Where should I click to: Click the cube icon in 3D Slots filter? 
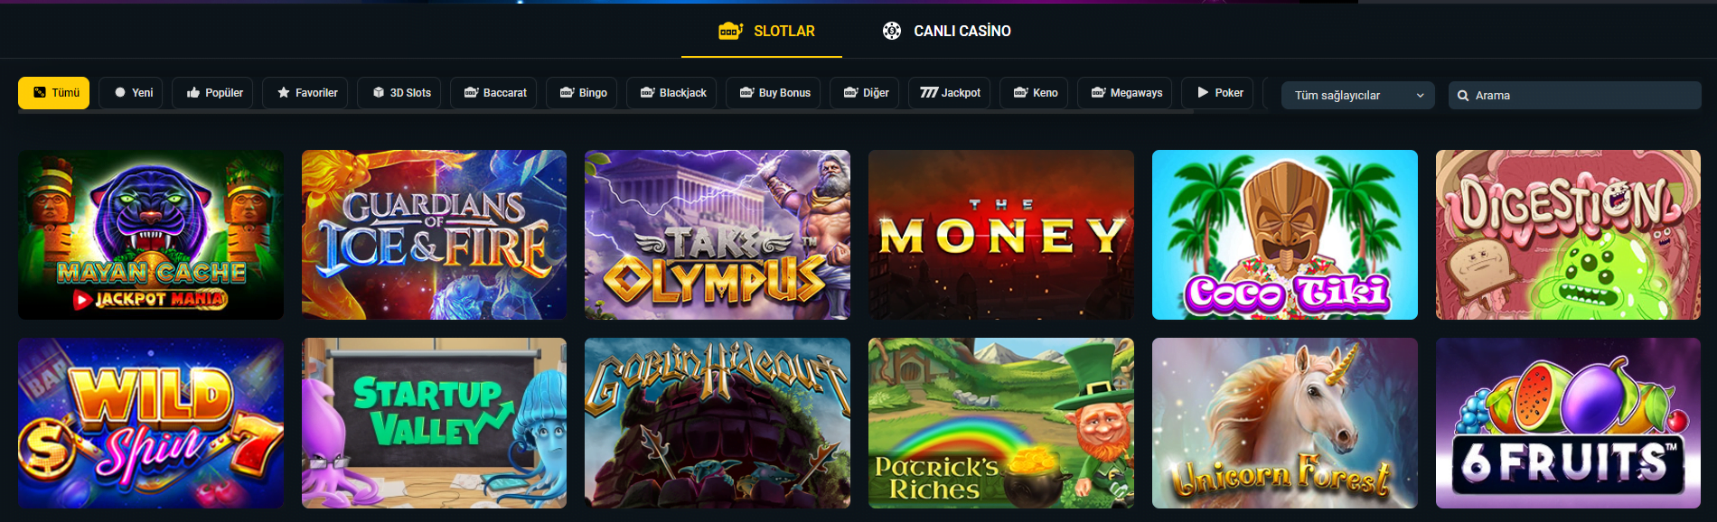point(379,92)
